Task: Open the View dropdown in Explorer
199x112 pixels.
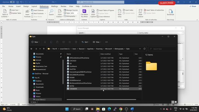Action: tap(97, 42)
